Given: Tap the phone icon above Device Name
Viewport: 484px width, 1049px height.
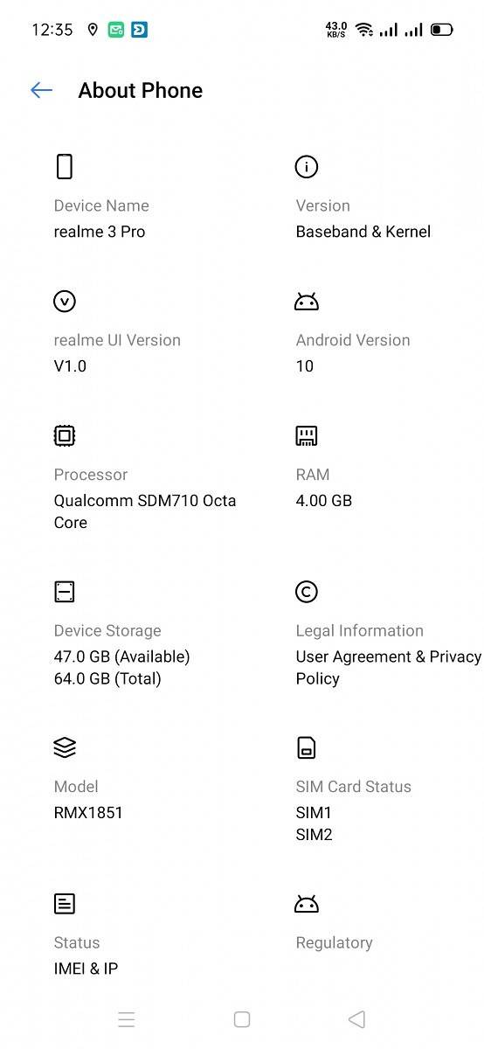Looking at the screenshot, I should tap(65, 166).
